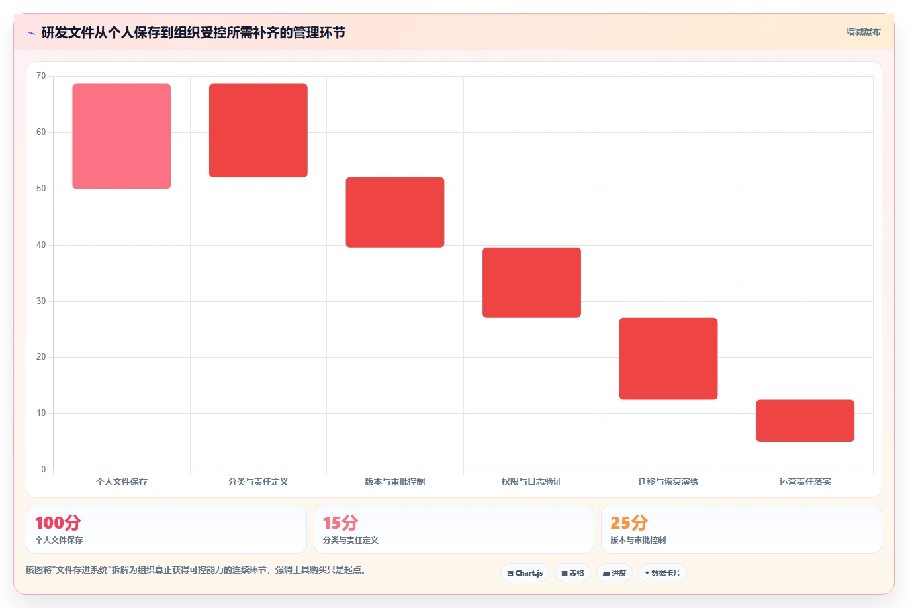The image size is (908, 608).
Task: Click x-axis label 权限与日志验证
Action: click(x=531, y=481)
